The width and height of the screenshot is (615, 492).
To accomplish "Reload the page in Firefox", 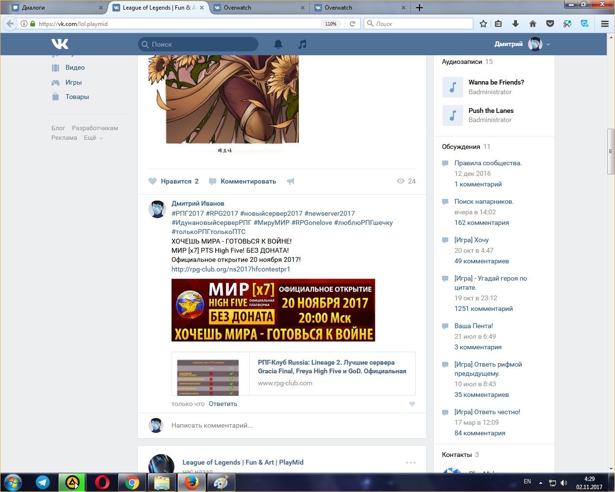I will click(352, 24).
